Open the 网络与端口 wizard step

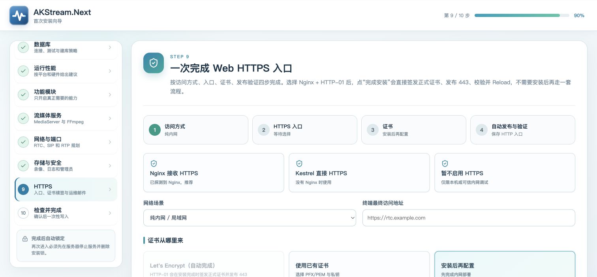point(66,142)
